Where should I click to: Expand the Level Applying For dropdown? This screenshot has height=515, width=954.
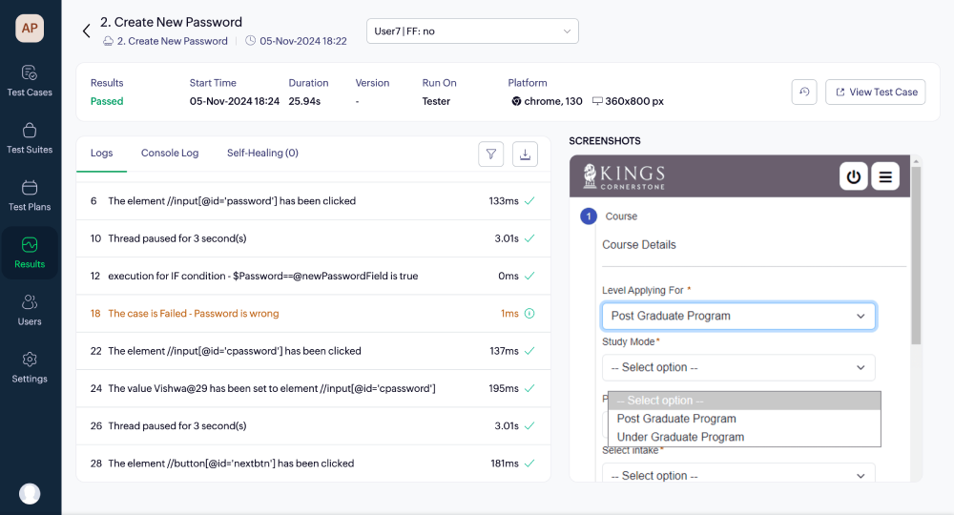(x=738, y=316)
